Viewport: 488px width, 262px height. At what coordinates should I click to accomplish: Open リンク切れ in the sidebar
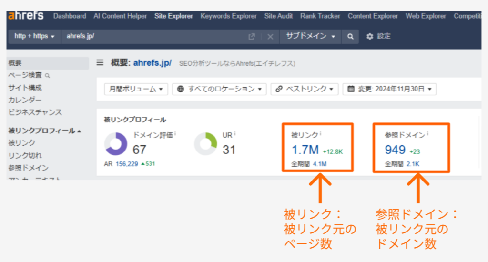[x=25, y=156]
